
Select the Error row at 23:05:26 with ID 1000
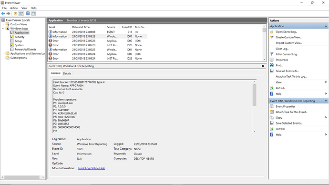point(98,41)
